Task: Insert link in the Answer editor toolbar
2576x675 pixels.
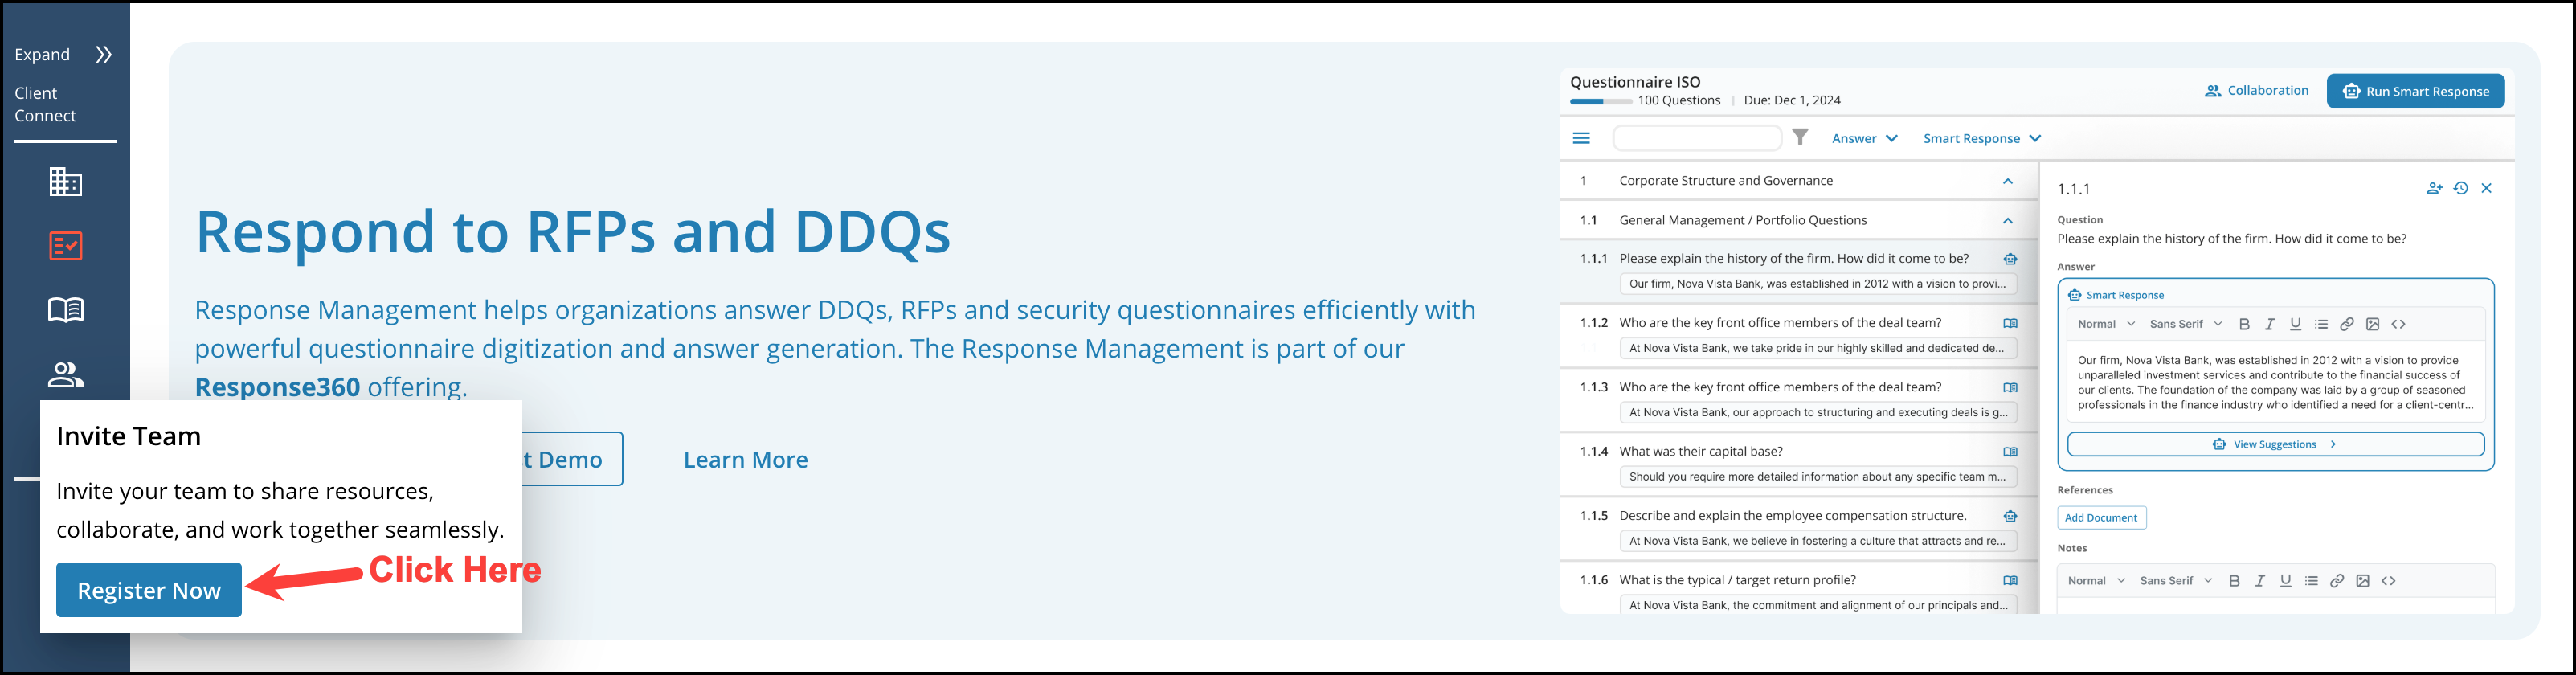Action: pos(2347,324)
